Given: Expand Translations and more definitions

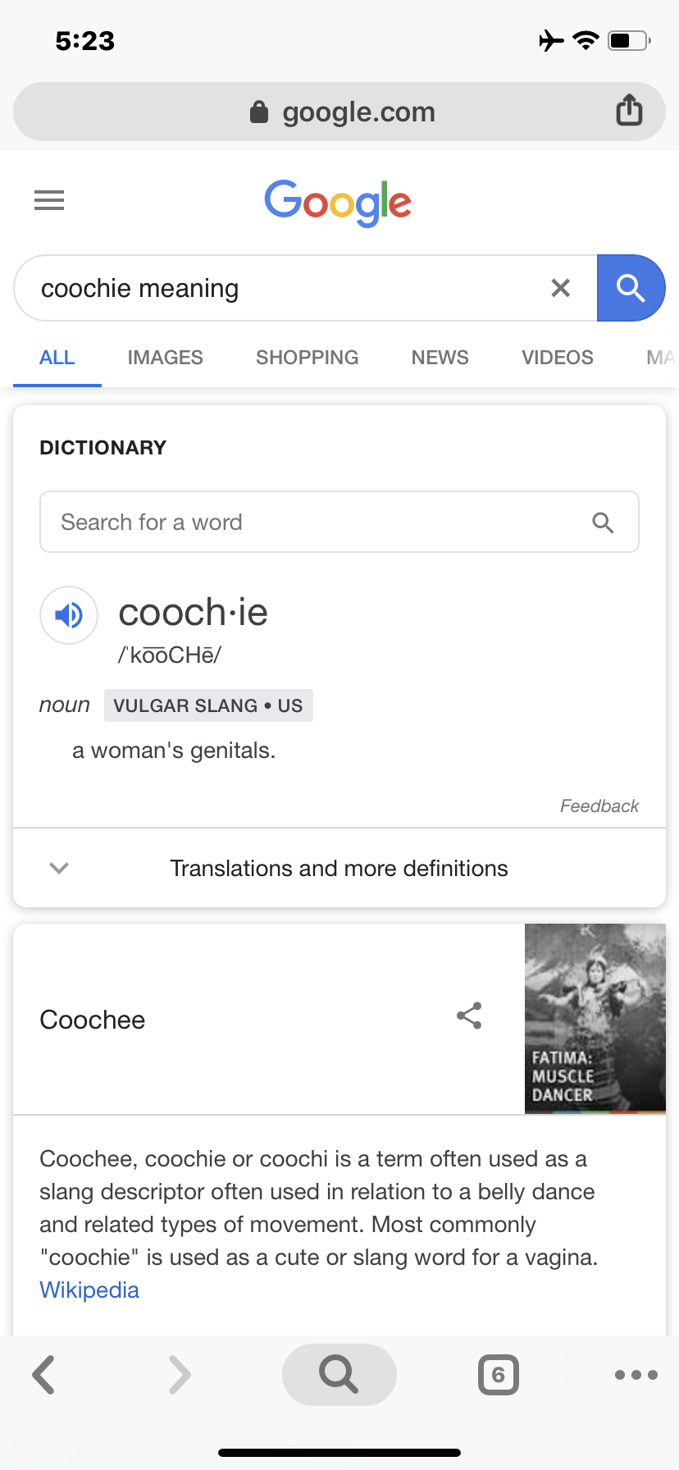Looking at the screenshot, I should (339, 868).
